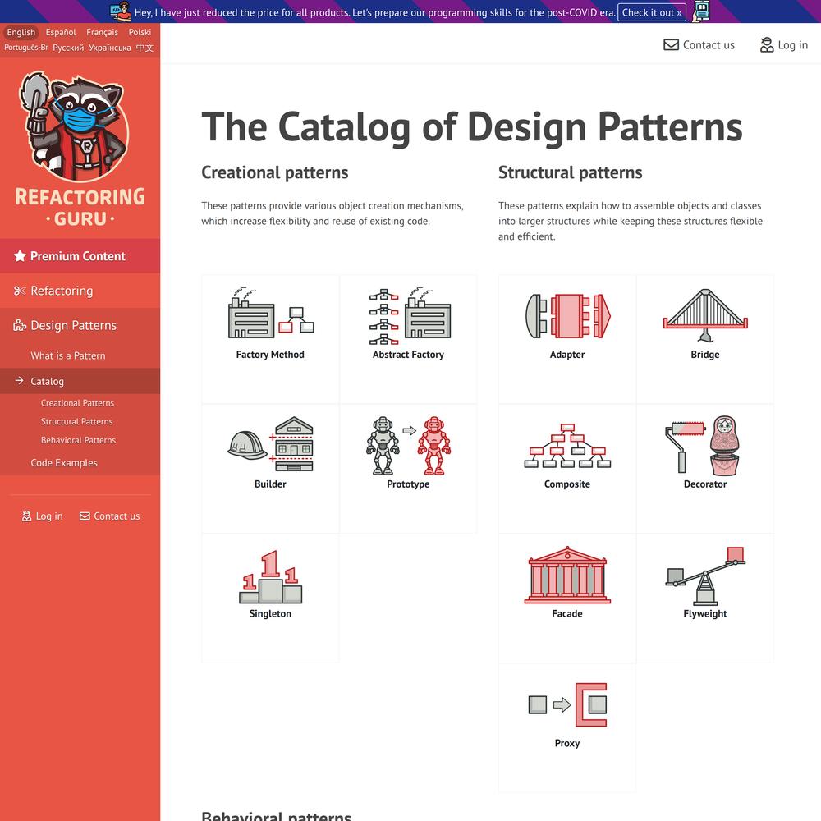The width and height of the screenshot is (821, 821).
Task: Open the Prototype robots icon
Action: point(408,446)
